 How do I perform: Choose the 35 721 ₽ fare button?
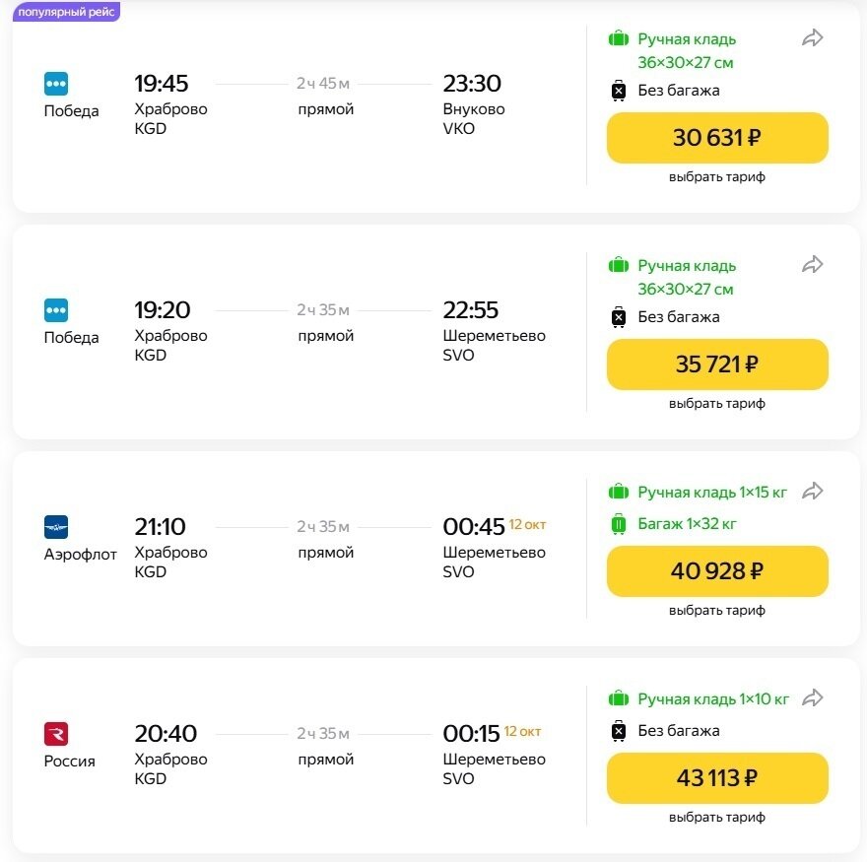[x=717, y=365]
